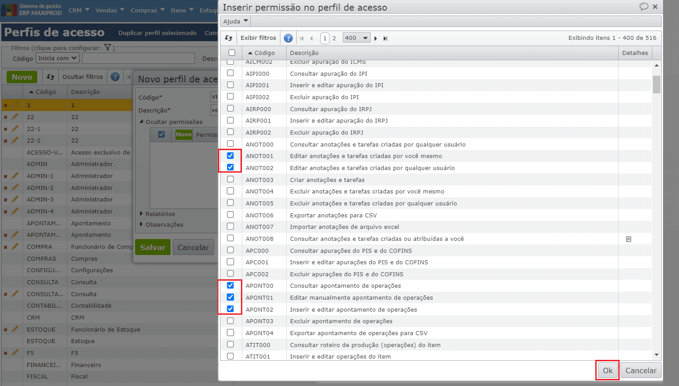Click Cancelar in the permission dialog
This screenshot has height=386, width=679.
click(641, 371)
